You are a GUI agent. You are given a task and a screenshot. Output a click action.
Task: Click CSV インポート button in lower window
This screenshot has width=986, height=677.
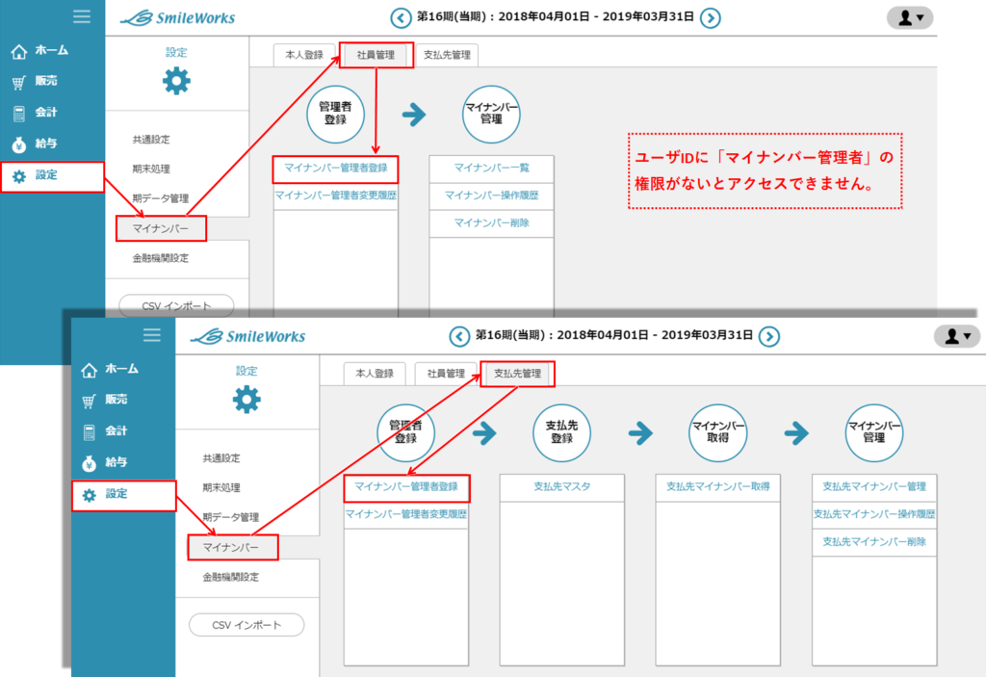[x=246, y=625]
